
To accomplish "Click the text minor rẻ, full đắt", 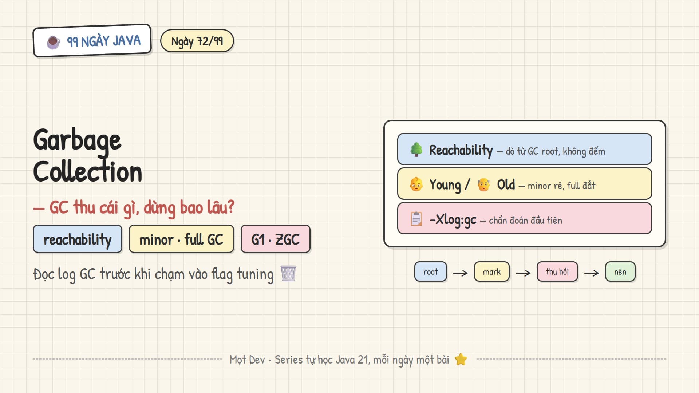I will tap(562, 186).
